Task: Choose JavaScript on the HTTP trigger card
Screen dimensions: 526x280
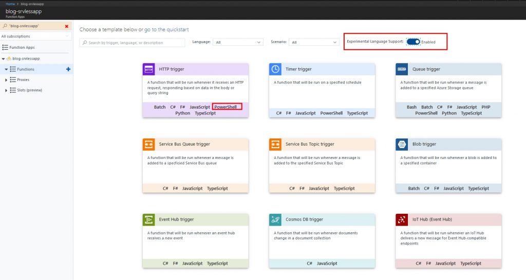Action: 200,107
